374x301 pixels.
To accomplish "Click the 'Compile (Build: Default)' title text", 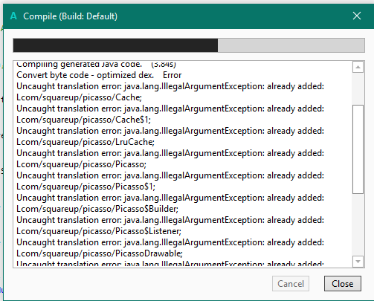I will [x=70, y=16].
